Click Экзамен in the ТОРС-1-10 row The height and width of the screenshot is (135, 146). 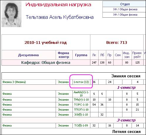[63, 105]
